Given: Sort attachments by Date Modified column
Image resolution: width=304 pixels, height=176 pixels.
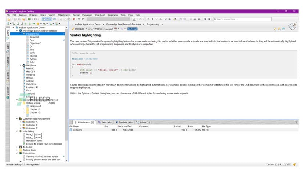Looking at the screenshot, I should tap(125, 127).
